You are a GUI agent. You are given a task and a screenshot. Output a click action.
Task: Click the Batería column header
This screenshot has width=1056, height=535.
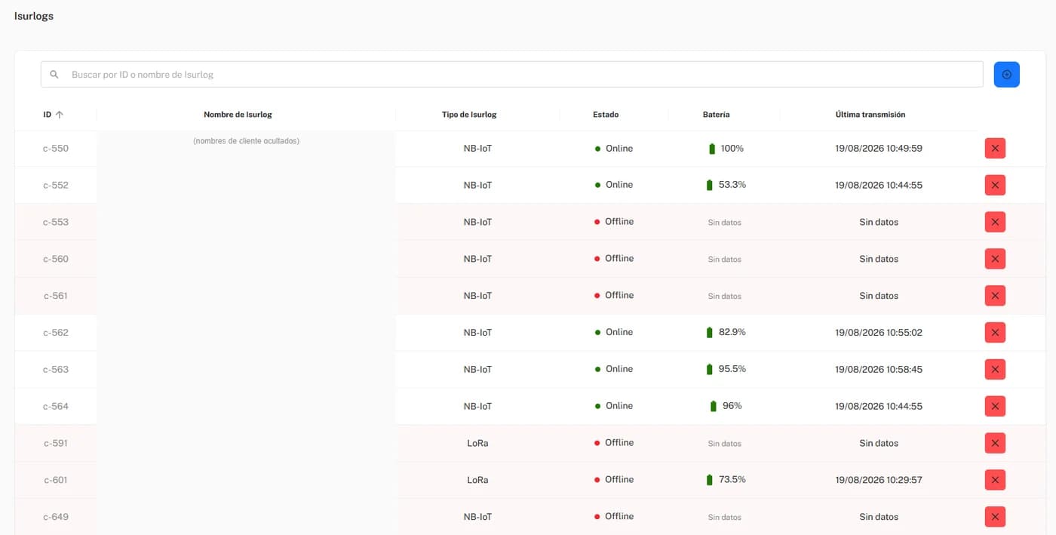pyautogui.click(x=716, y=115)
